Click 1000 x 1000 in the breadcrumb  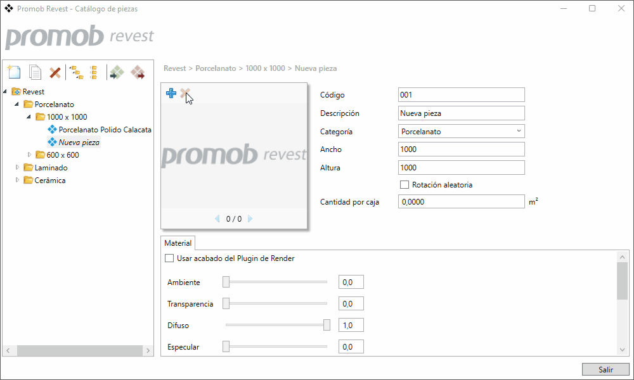tap(265, 68)
